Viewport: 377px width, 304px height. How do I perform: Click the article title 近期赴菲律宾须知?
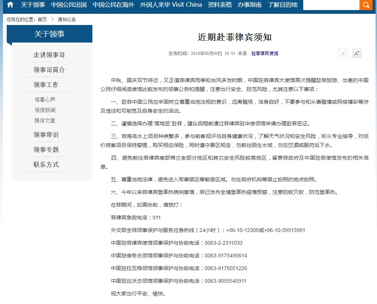tap(234, 37)
